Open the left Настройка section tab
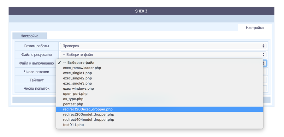The image size is (284, 137). 29,36
